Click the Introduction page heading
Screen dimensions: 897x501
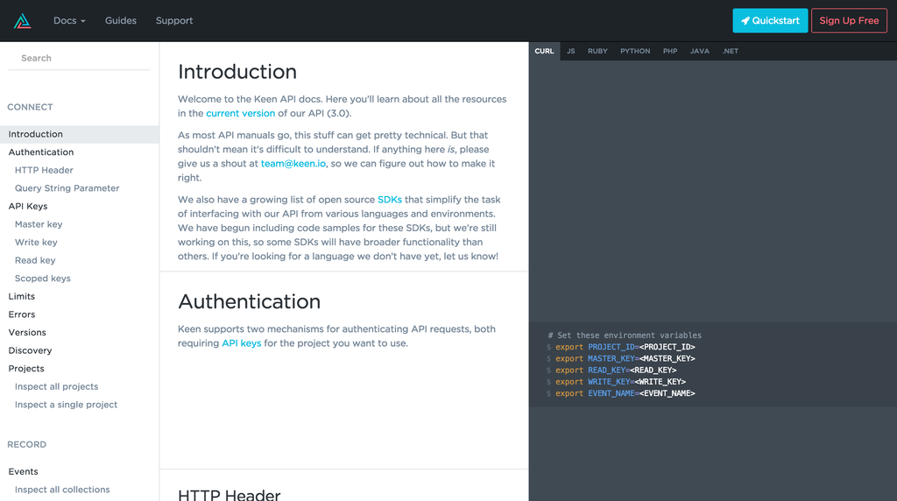point(237,72)
